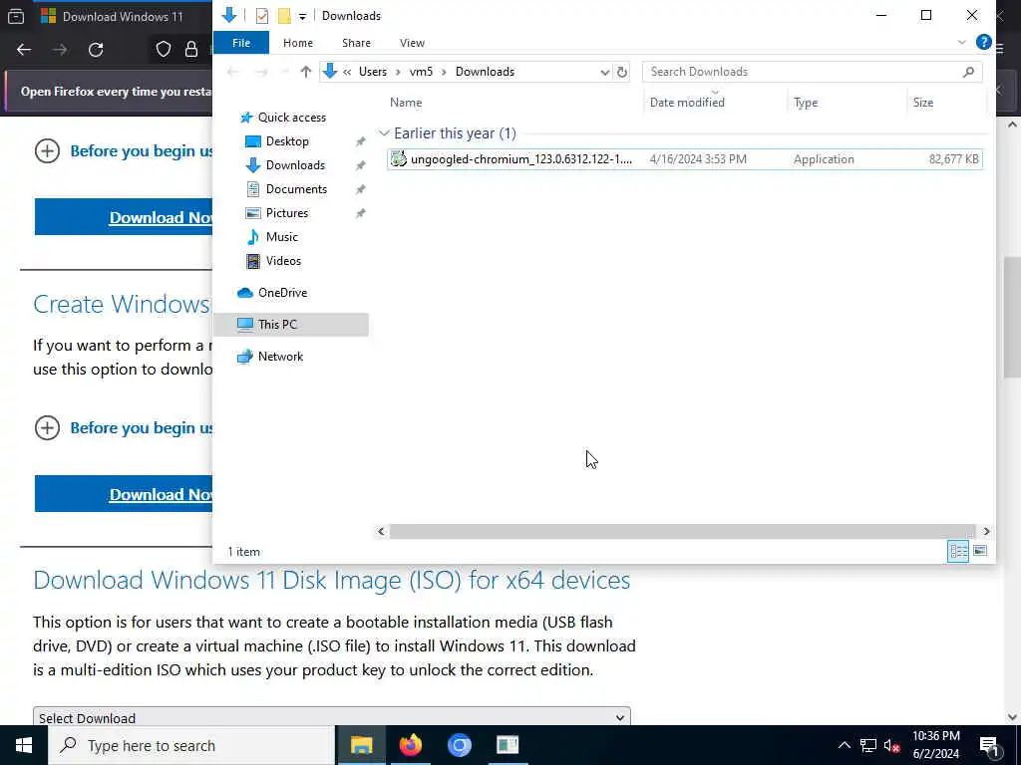Click Firefox back arrow button
Image resolution: width=1021 pixels, height=765 pixels.
coord(24,50)
